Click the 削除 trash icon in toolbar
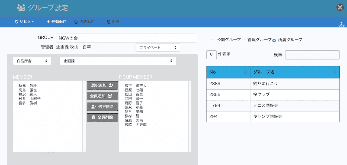This screenshot has width=347, height=165. coord(109,22)
